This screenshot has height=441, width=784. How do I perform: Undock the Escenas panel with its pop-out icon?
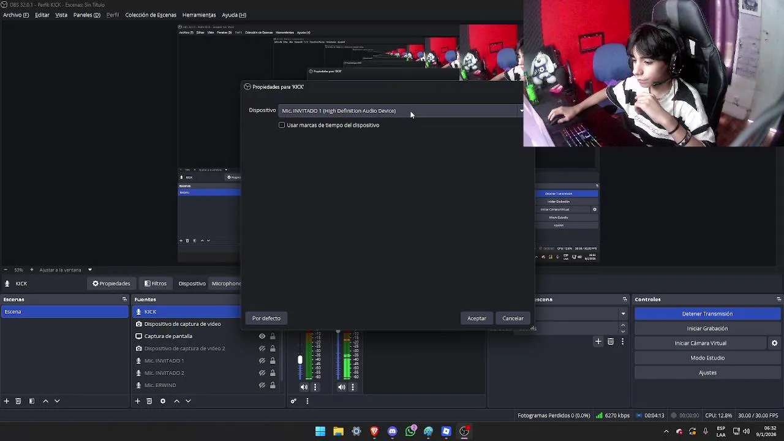click(124, 299)
